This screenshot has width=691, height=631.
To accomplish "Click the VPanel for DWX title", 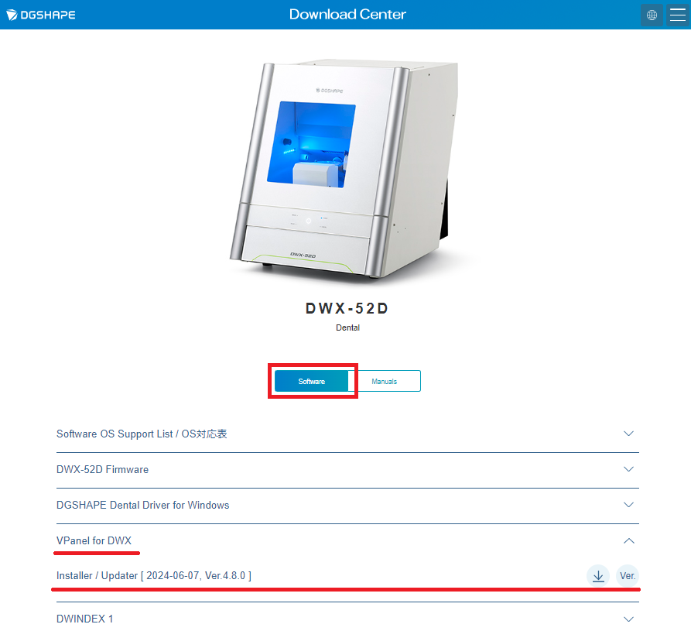I will click(94, 540).
